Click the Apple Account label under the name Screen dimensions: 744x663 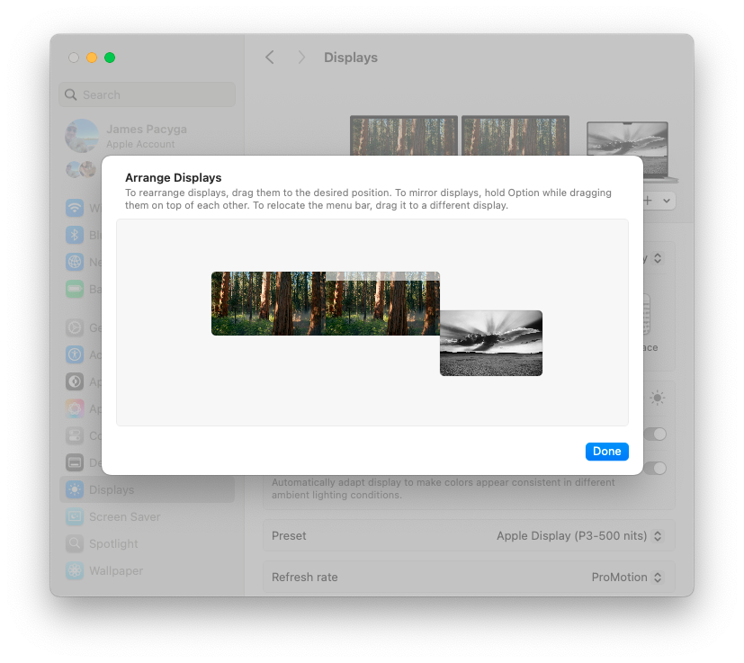(140, 144)
